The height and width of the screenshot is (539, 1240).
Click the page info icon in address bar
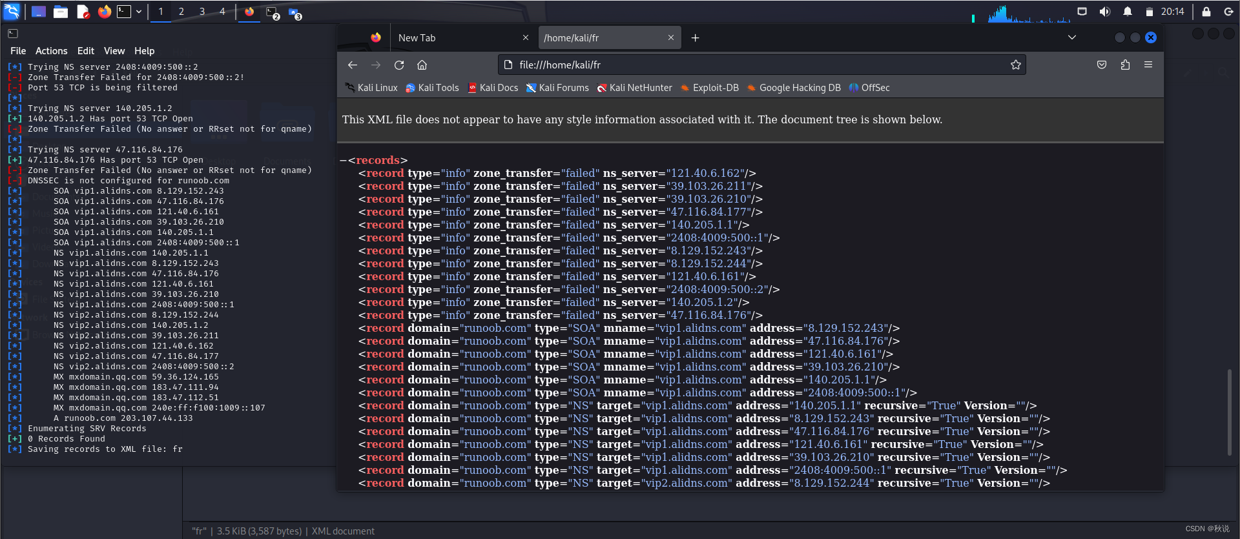tap(508, 65)
